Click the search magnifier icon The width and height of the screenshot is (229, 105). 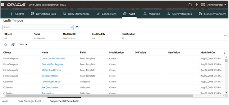point(72,27)
